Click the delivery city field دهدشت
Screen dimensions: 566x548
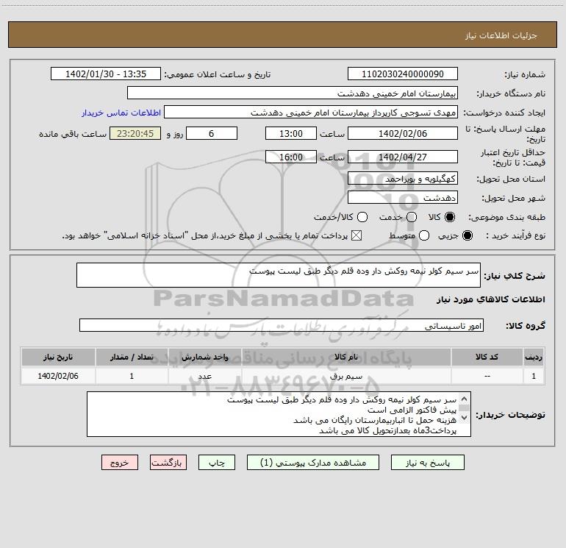[403, 198]
